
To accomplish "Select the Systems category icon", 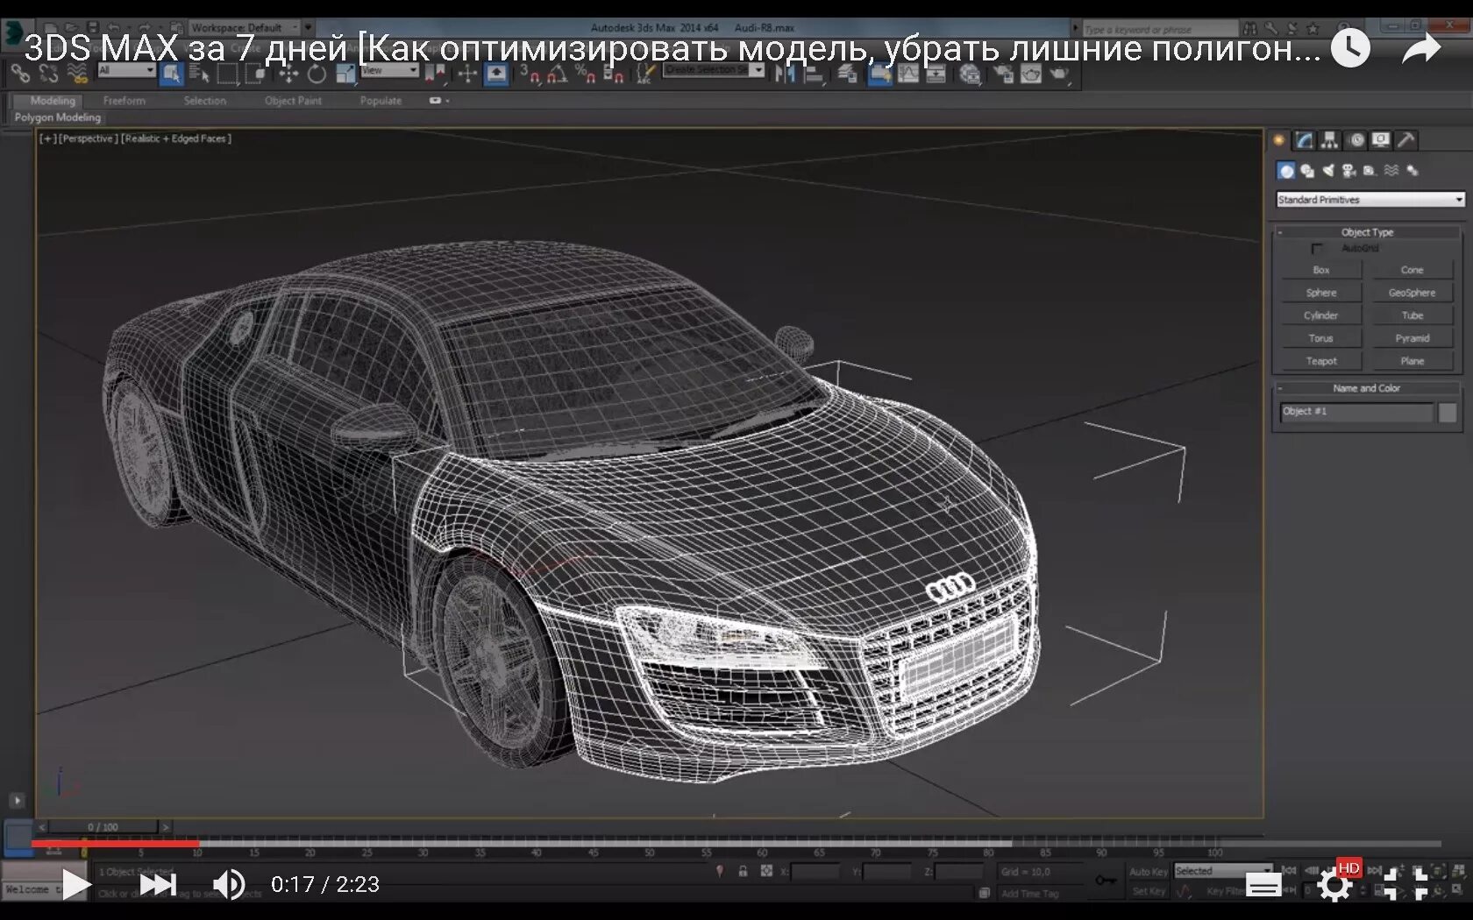I will pyautogui.click(x=1413, y=171).
